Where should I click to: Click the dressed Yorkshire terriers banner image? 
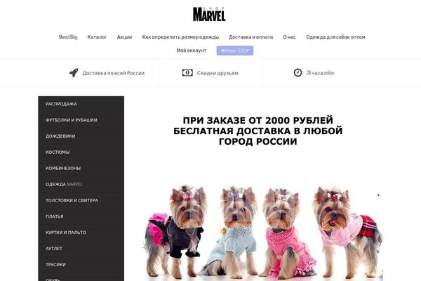tap(263, 231)
